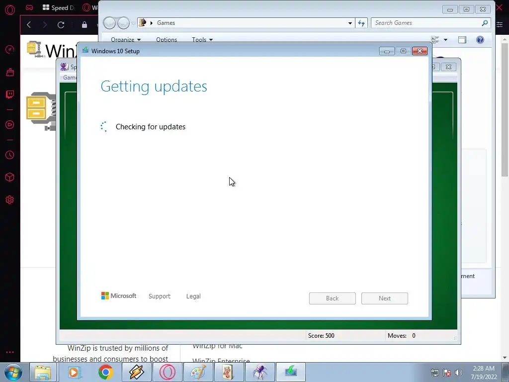Open GX Corner gamepad icon
Viewport: 509px width, 382px height.
point(29,7)
